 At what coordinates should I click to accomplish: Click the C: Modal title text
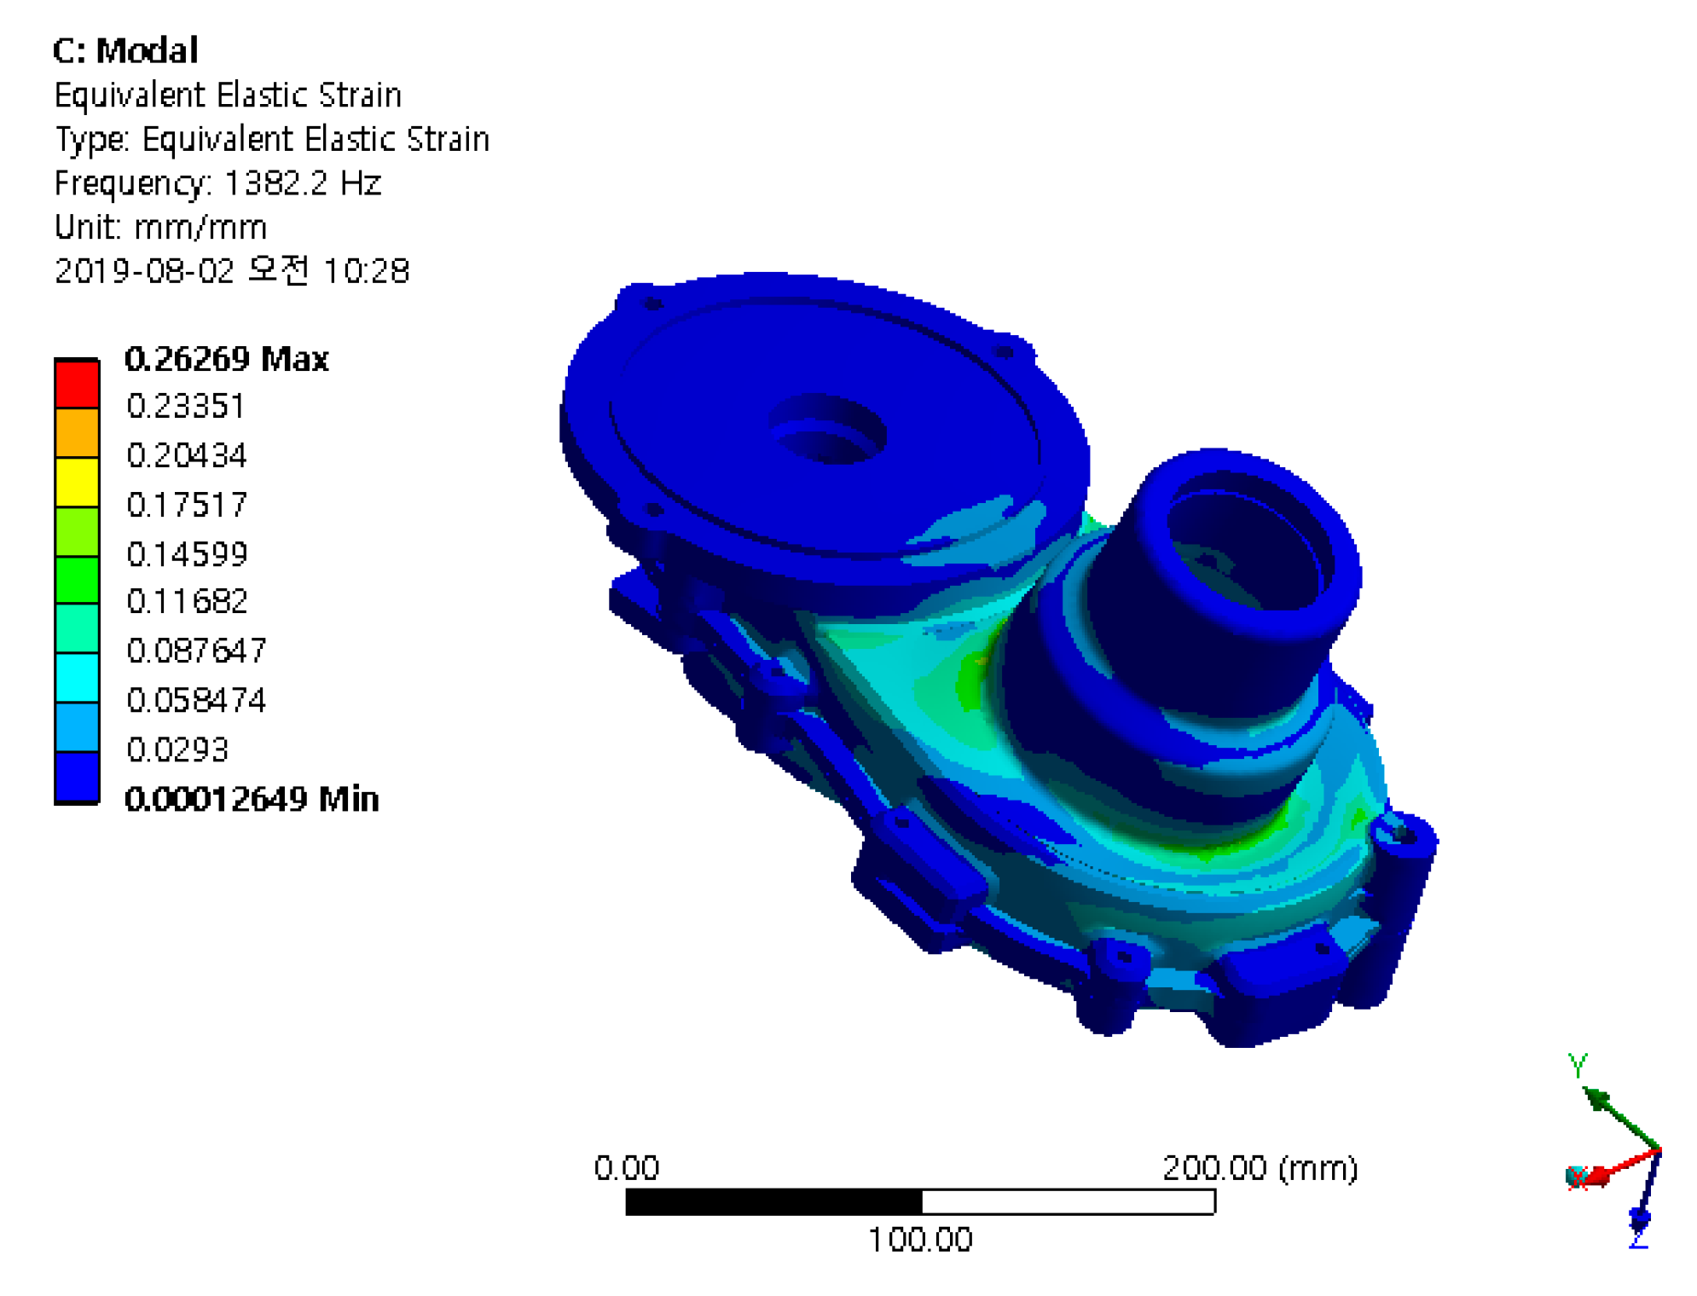pos(125,50)
